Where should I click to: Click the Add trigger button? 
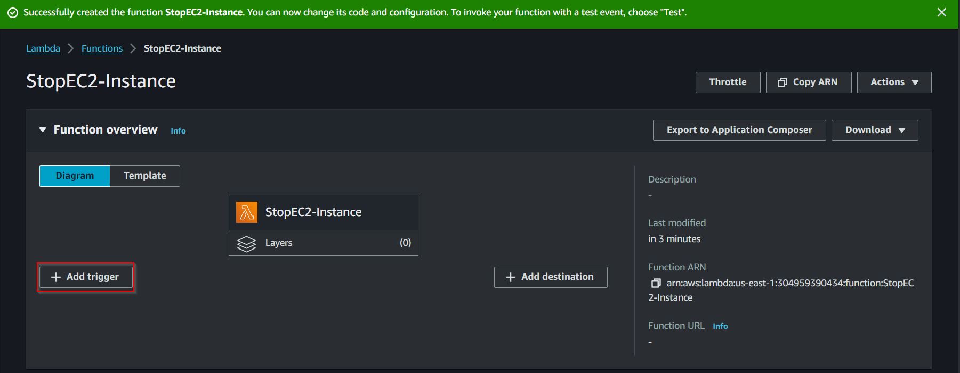point(86,277)
